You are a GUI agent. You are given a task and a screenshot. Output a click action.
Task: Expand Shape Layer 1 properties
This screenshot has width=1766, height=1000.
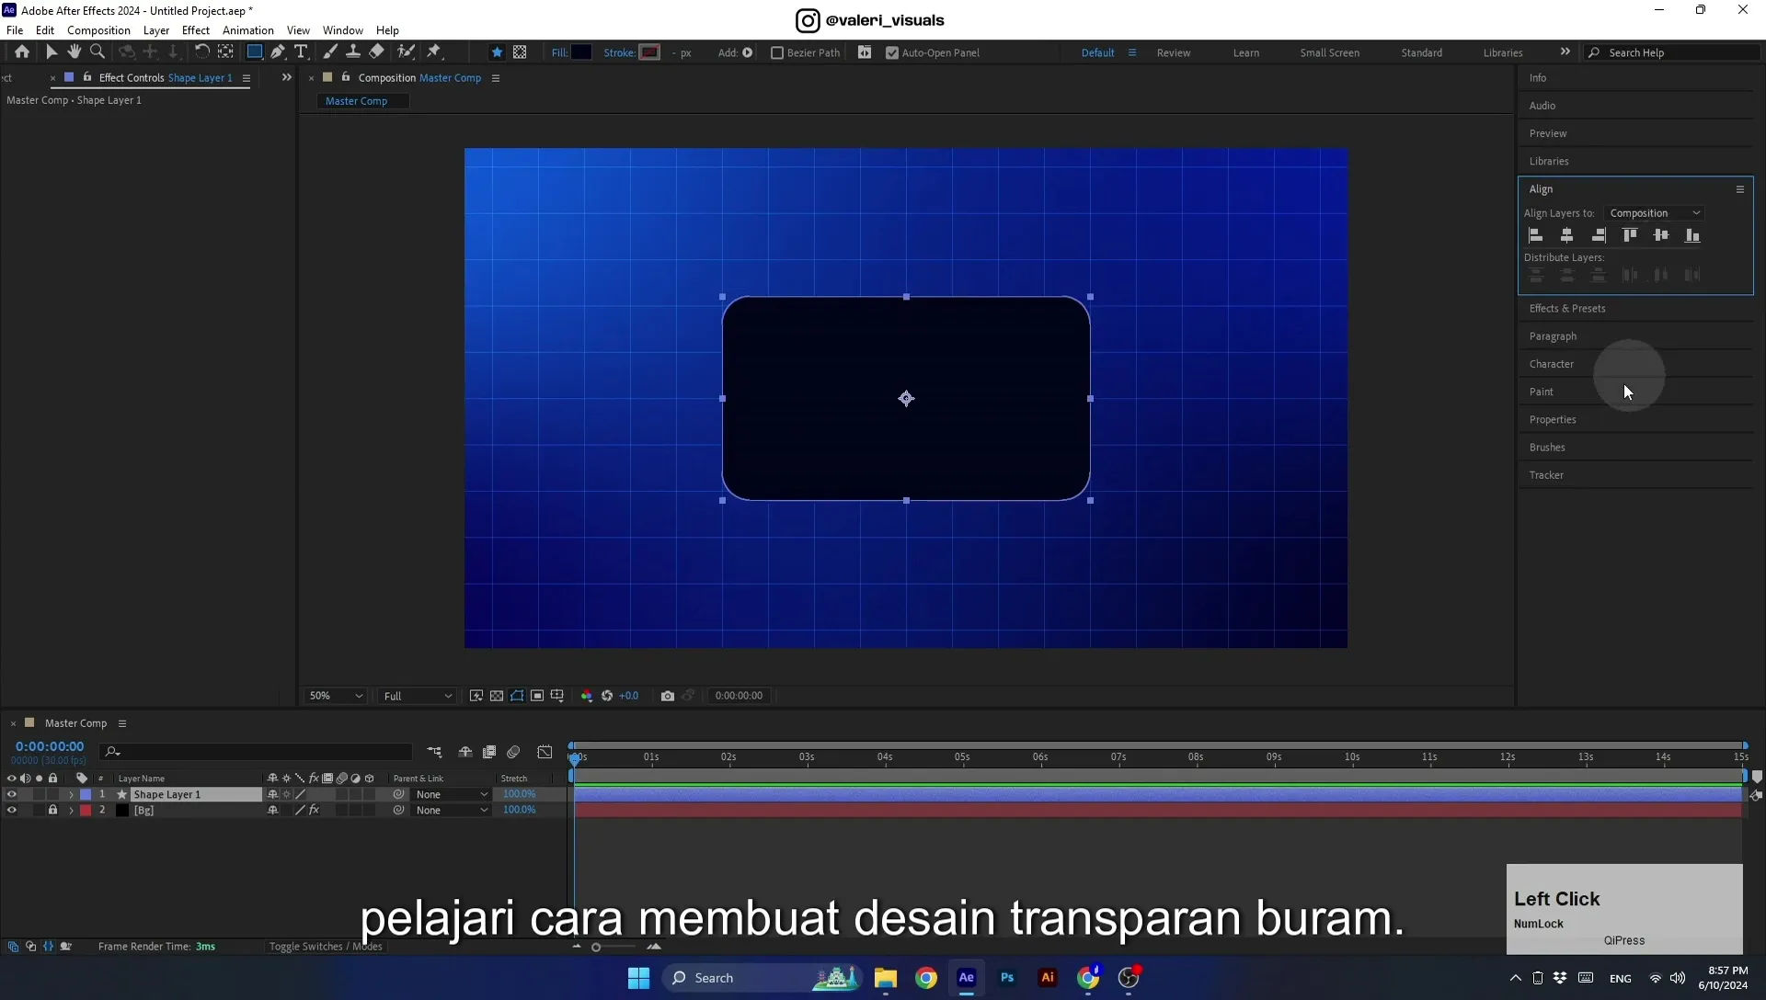(71, 795)
